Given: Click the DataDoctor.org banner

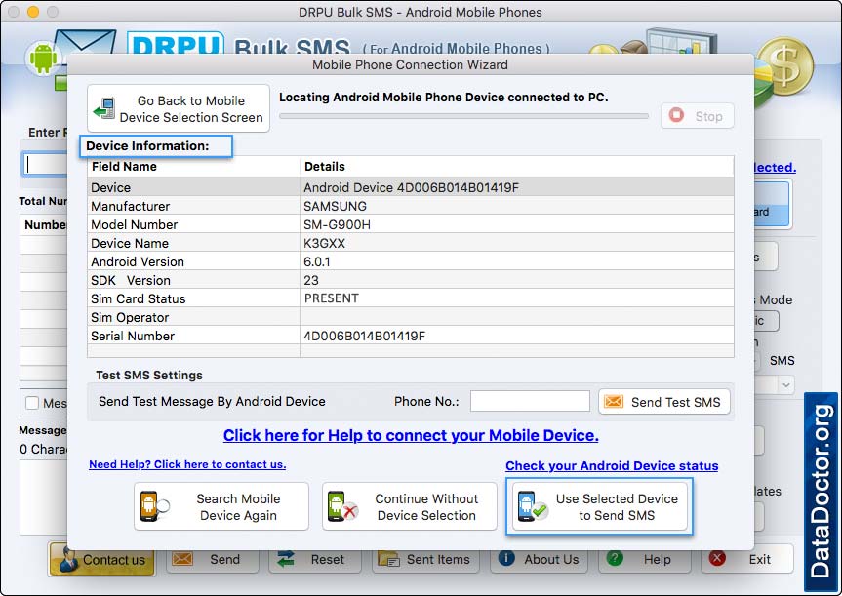Looking at the screenshot, I should coord(821,492).
